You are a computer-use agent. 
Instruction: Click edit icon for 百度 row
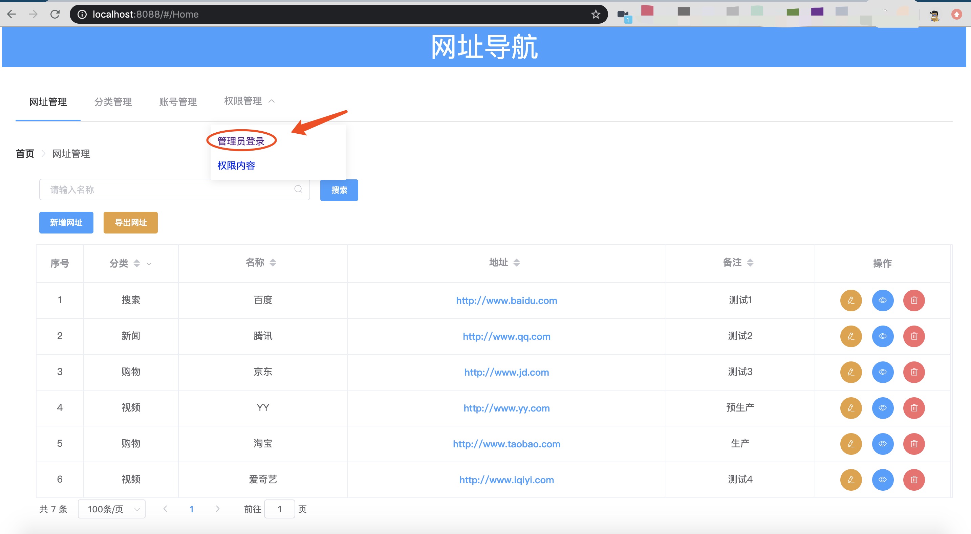851,301
